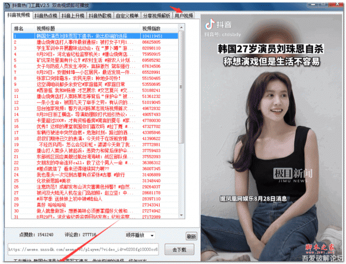Click index value 31348440
The width and height of the screenshot is (346, 264).
151,180
